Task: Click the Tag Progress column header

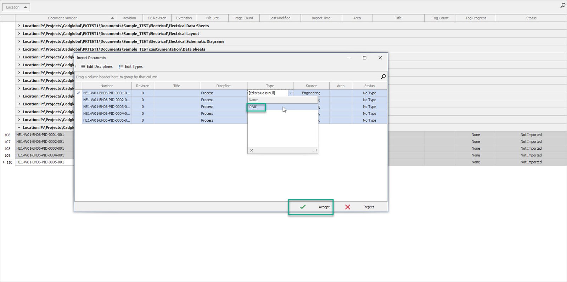Action: pos(476,18)
